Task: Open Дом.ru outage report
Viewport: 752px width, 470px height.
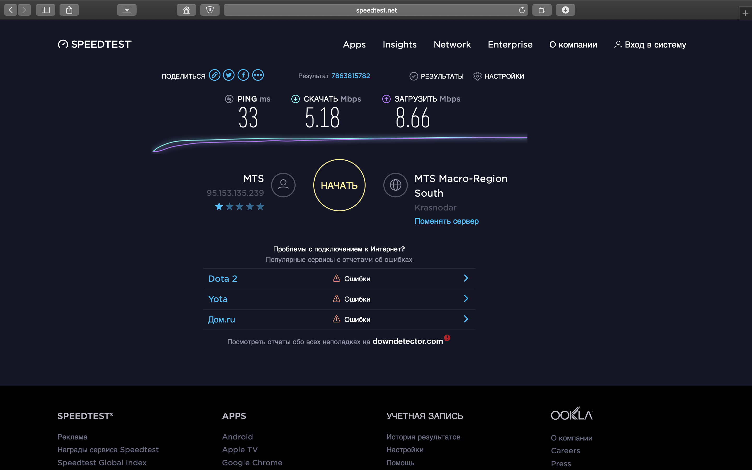Action: (x=222, y=320)
